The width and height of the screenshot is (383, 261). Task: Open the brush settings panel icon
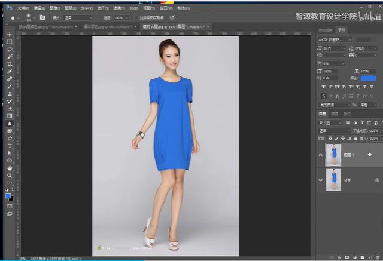pyautogui.click(x=42, y=17)
